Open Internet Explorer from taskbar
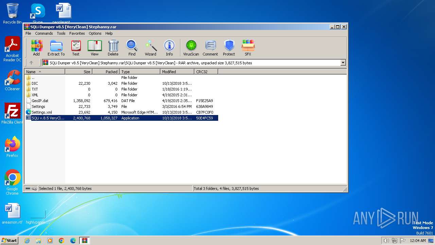This screenshot has width=435, height=245. click(27, 241)
